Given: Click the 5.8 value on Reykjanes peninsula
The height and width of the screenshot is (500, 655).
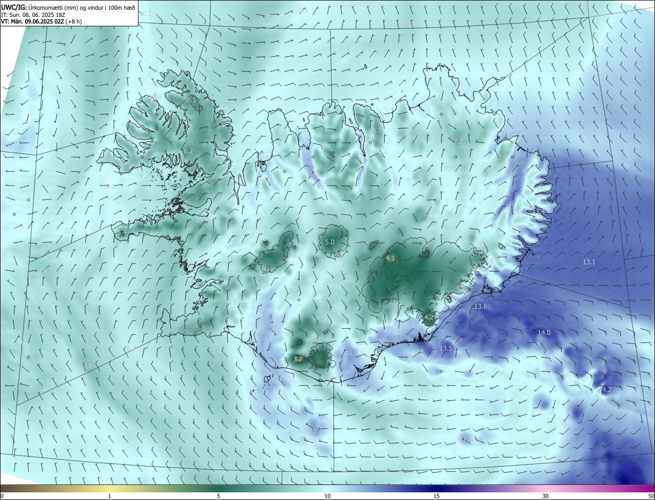Looking at the screenshot, I should pyautogui.click(x=201, y=327).
